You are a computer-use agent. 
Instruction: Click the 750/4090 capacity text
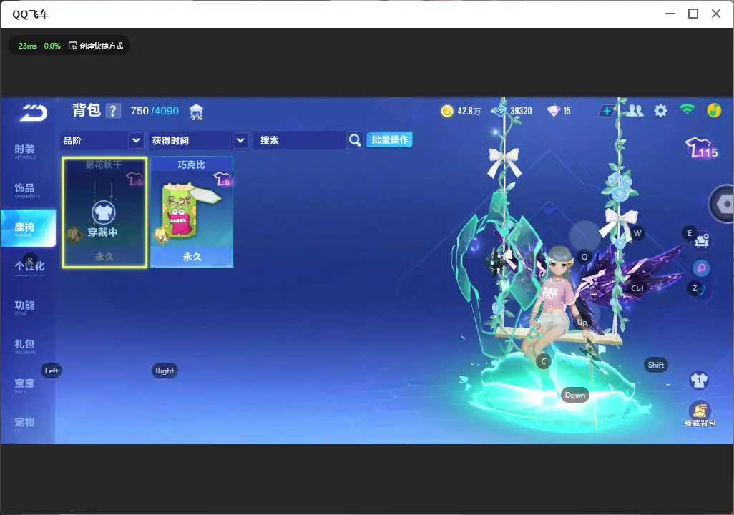pos(155,111)
